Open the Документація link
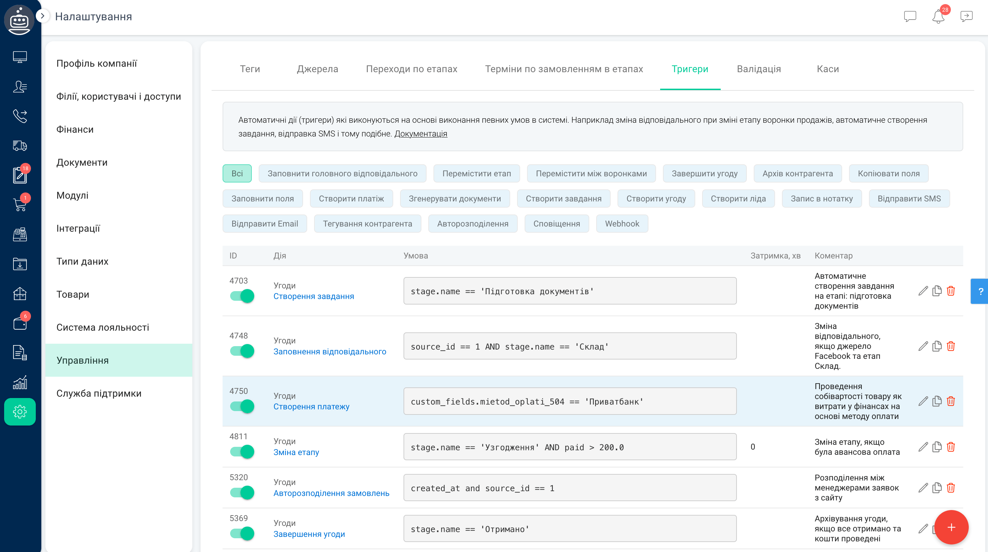 [421, 134]
